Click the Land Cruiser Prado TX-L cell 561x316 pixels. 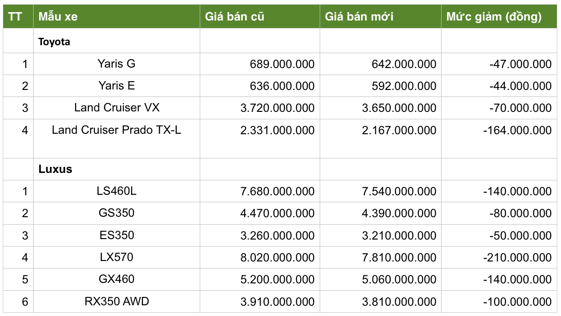[117, 130]
